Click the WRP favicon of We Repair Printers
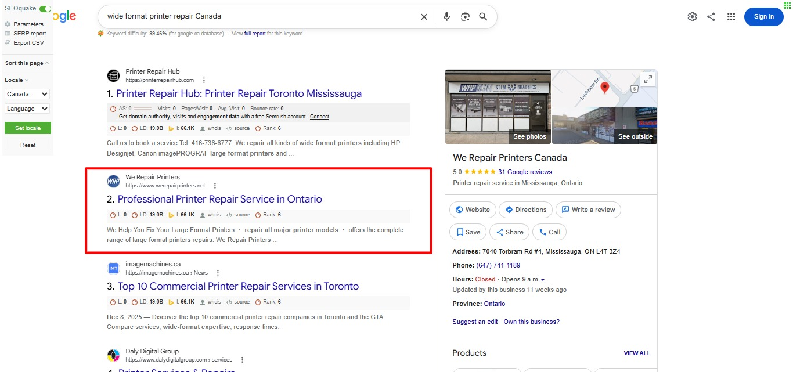The height and width of the screenshot is (372, 793). 113,181
